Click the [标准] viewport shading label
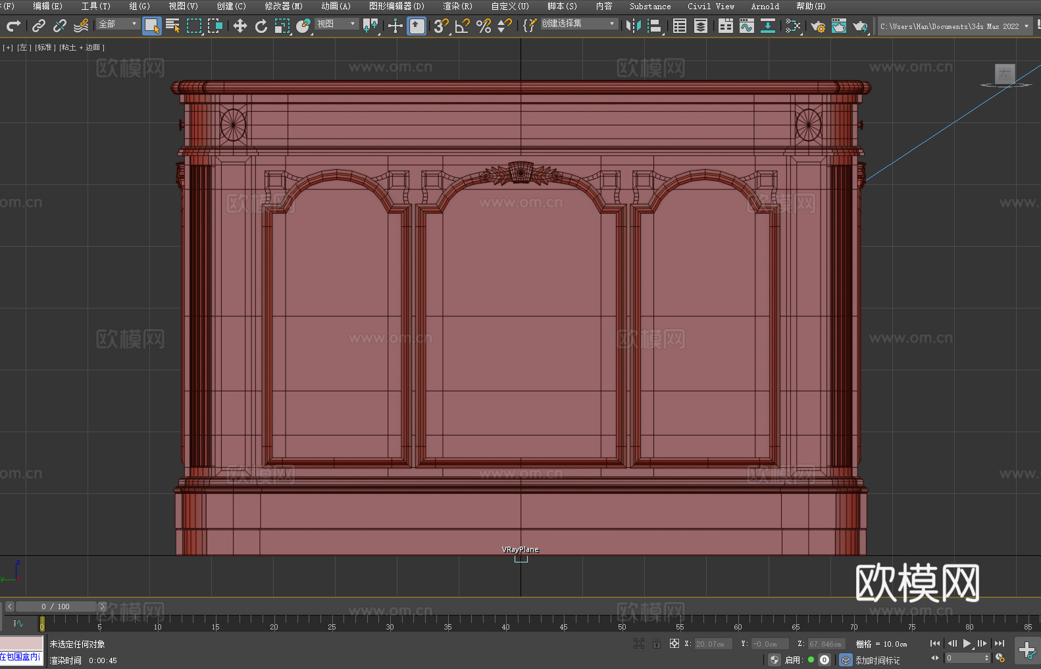This screenshot has width=1041, height=669. pos(45,47)
